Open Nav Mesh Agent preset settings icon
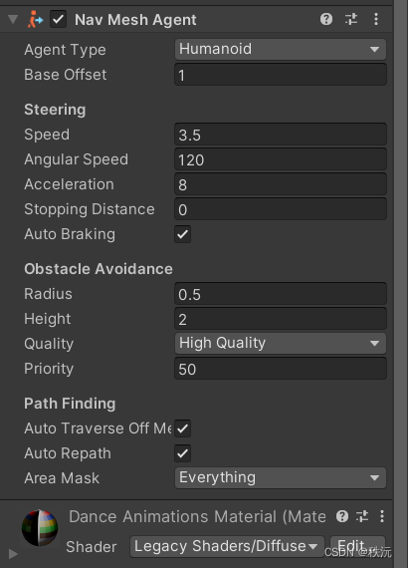Screen dimensions: 408x568 [351, 19]
